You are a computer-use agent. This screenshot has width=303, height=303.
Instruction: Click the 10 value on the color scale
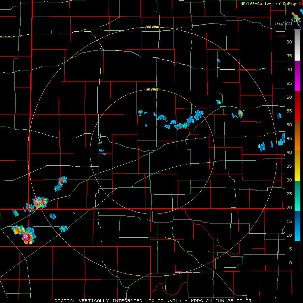click(x=289, y=235)
